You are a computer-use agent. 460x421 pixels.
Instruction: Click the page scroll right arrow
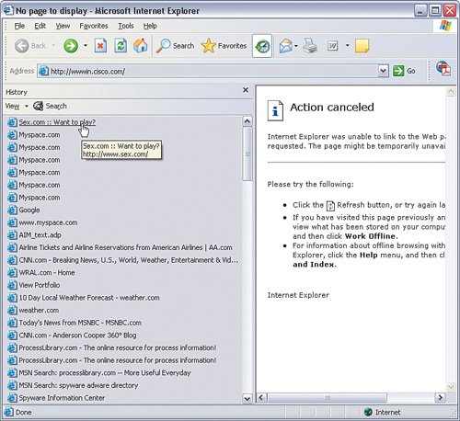[440, 398]
